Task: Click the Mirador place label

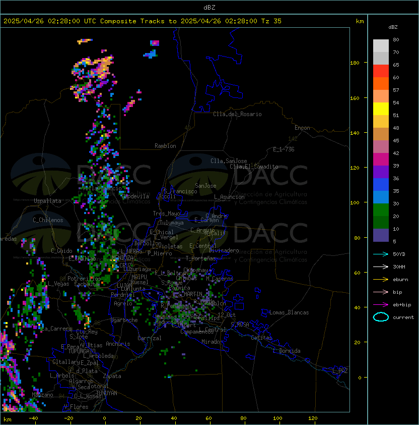Action: pyautogui.click(x=212, y=342)
